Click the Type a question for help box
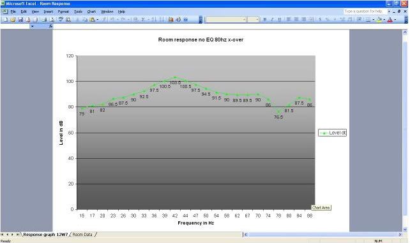The height and width of the screenshot is (243, 410). pos(364,11)
